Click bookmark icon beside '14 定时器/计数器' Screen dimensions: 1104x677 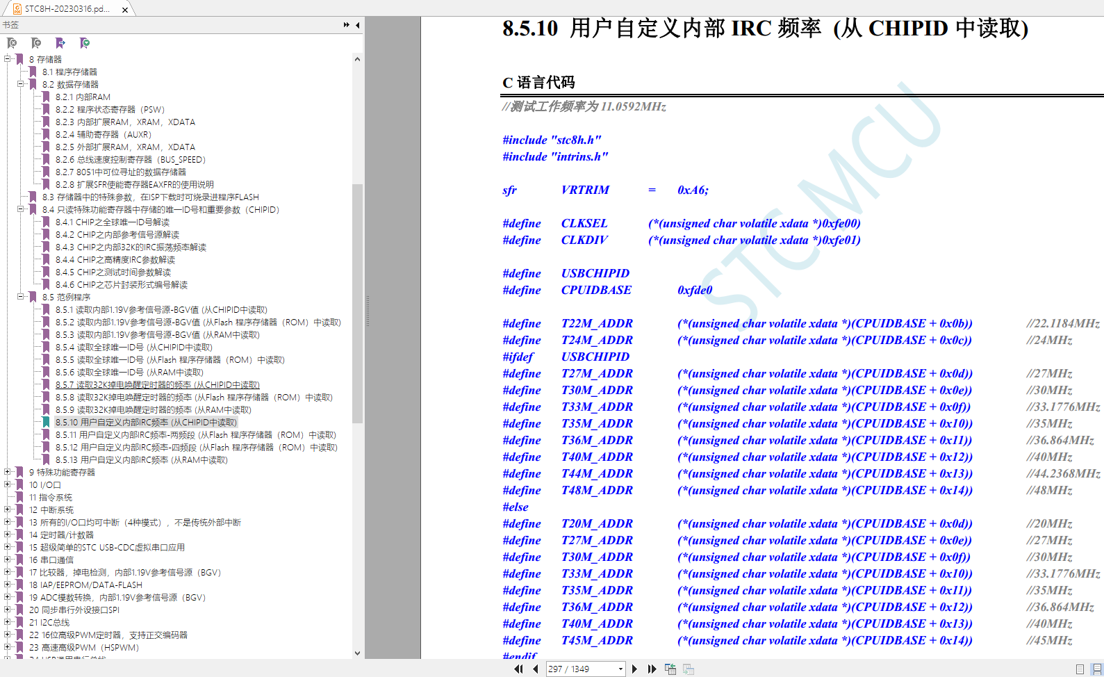click(x=19, y=535)
